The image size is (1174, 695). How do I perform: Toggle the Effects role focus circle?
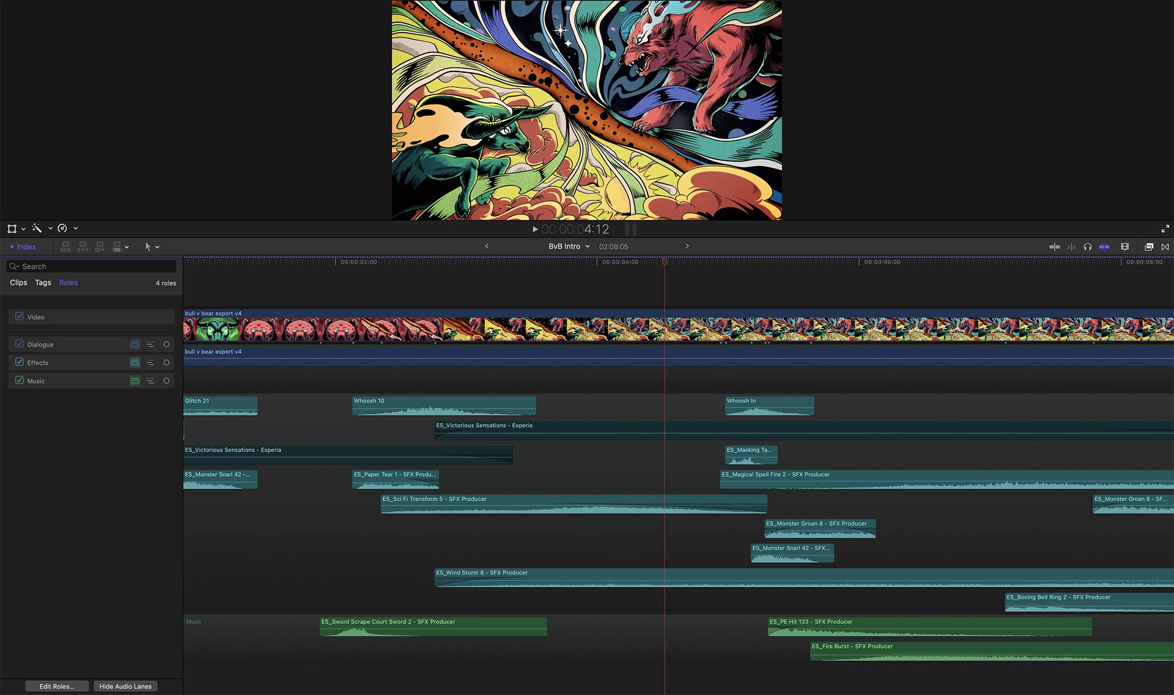pos(166,362)
